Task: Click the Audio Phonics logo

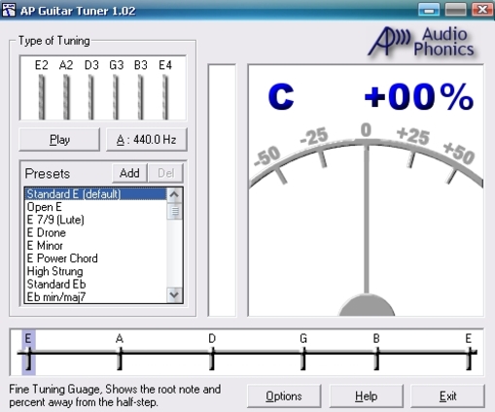Action: pos(422,42)
